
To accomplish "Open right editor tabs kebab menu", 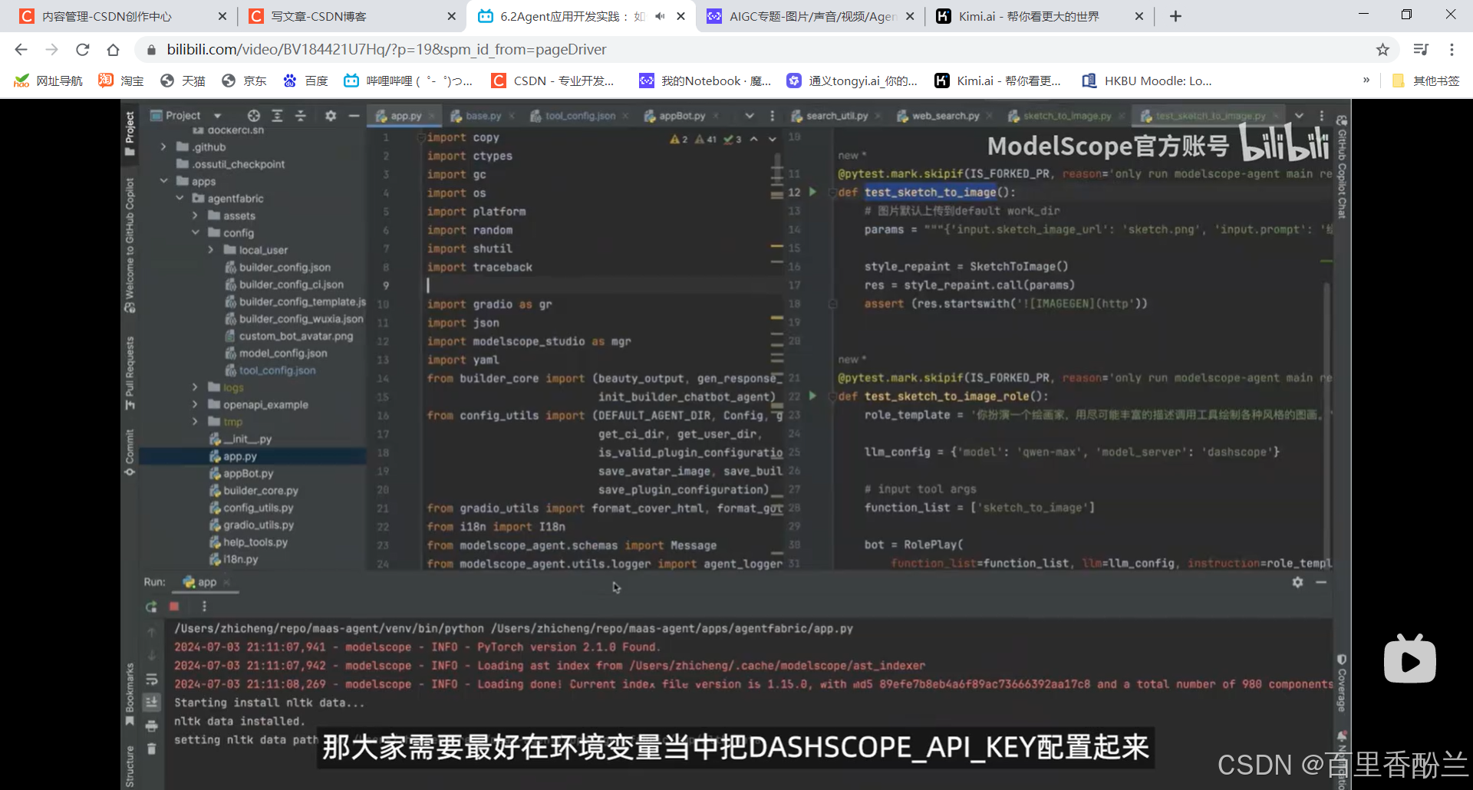I will 1322,116.
